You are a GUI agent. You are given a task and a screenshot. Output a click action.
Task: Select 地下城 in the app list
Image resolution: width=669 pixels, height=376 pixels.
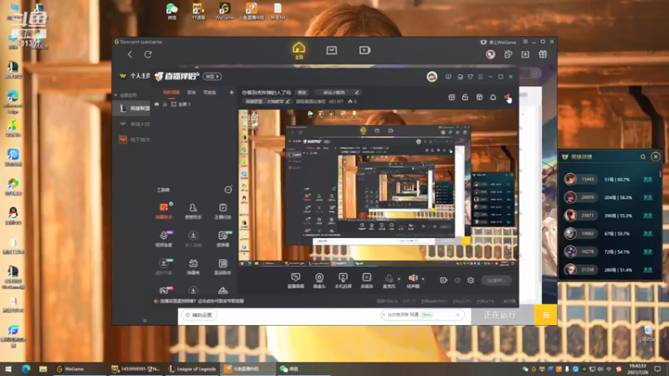[132, 140]
